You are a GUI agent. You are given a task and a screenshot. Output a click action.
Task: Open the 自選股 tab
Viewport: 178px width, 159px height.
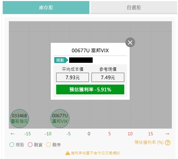point(134,8)
